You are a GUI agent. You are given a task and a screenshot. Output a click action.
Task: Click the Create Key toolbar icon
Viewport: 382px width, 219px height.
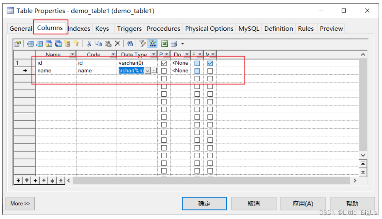76,44
